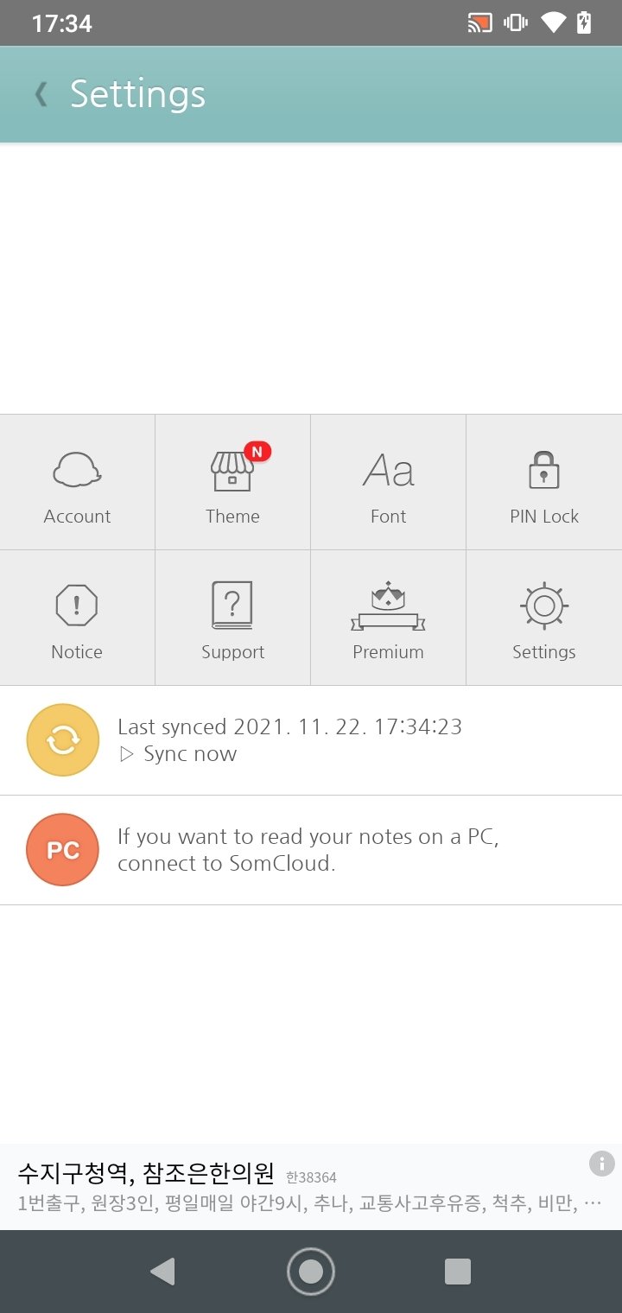Tap the Sync now link
The image size is (622, 1313).
point(178,754)
